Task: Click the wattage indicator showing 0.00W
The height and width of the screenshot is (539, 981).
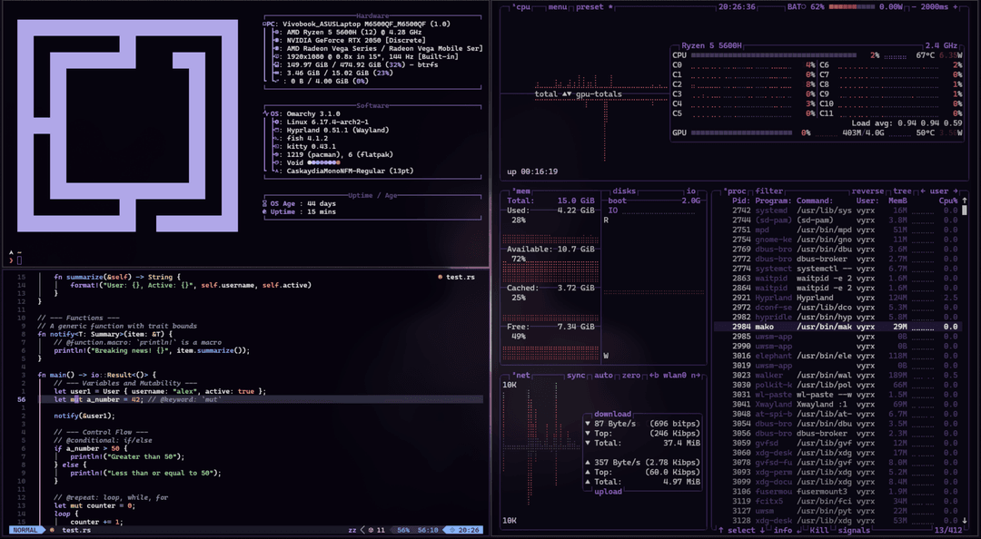Action: [x=888, y=5]
